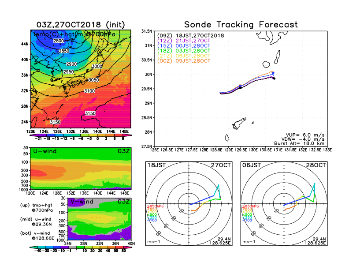Click the blue landing point marker on the sonde track
The width and height of the screenshot is (349, 270).
(274, 73)
